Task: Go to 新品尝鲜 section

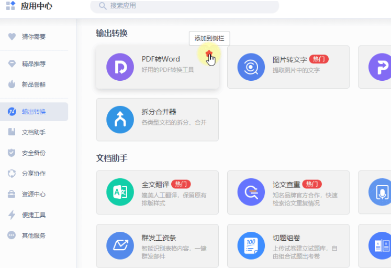Action: [34, 84]
